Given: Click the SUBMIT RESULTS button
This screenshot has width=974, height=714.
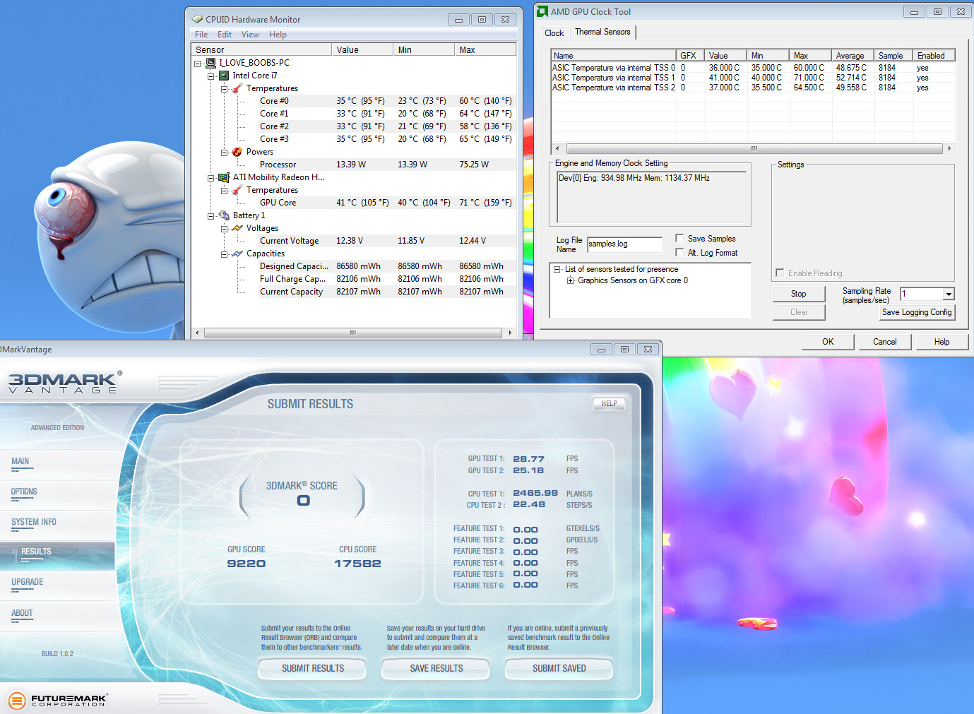Looking at the screenshot, I should tap(312, 668).
